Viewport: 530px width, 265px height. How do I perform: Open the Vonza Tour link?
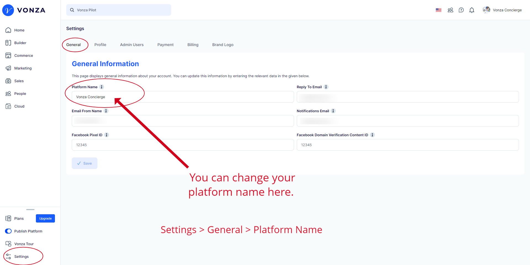pyautogui.click(x=24, y=244)
